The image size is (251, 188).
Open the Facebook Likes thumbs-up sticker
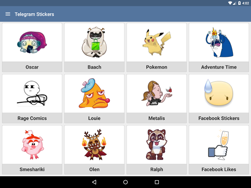pos(219,145)
